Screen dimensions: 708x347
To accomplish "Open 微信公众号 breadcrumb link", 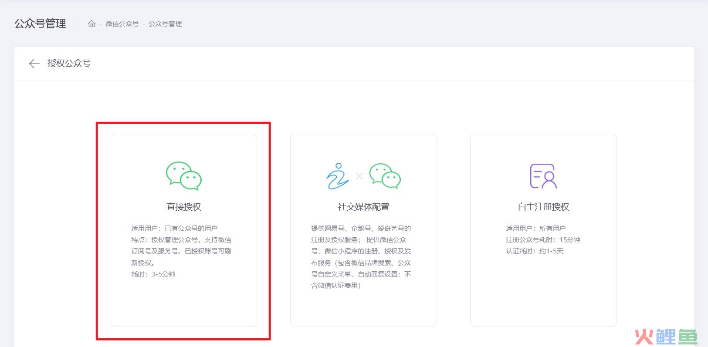I will click(122, 24).
